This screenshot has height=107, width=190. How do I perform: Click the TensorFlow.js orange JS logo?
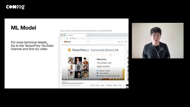pyautogui.click(x=69, y=50)
